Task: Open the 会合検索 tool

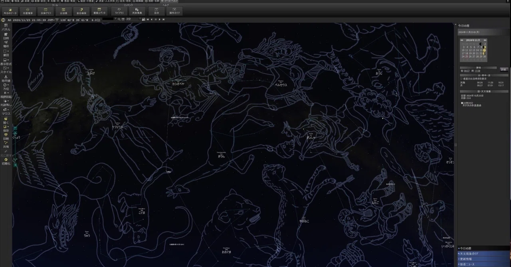Action: click(x=81, y=11)
